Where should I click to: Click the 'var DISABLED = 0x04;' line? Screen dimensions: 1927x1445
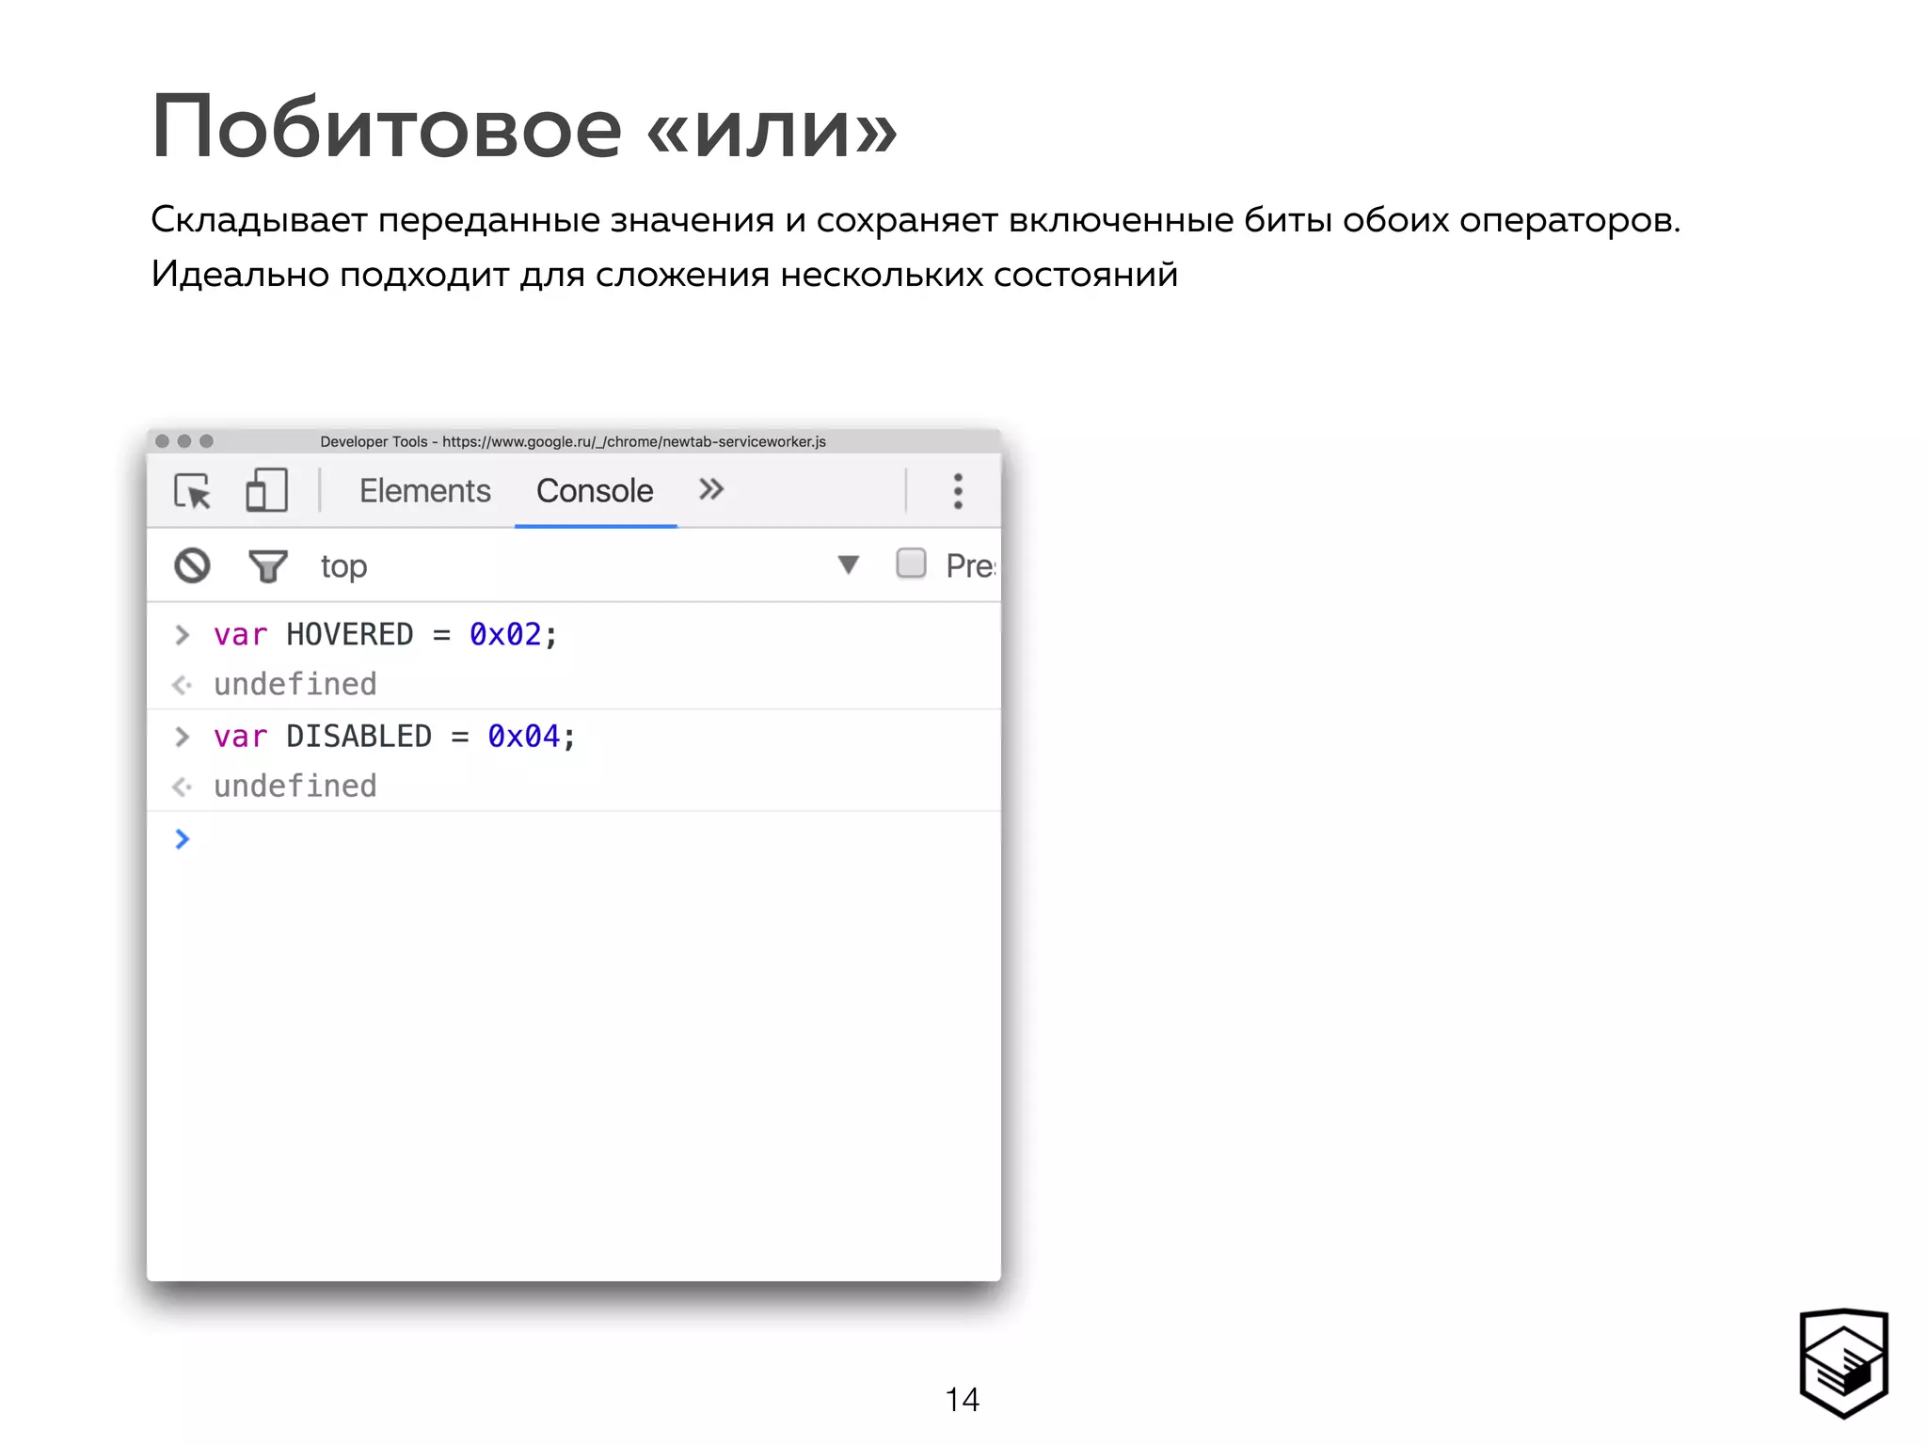click(x=394, y=737)
